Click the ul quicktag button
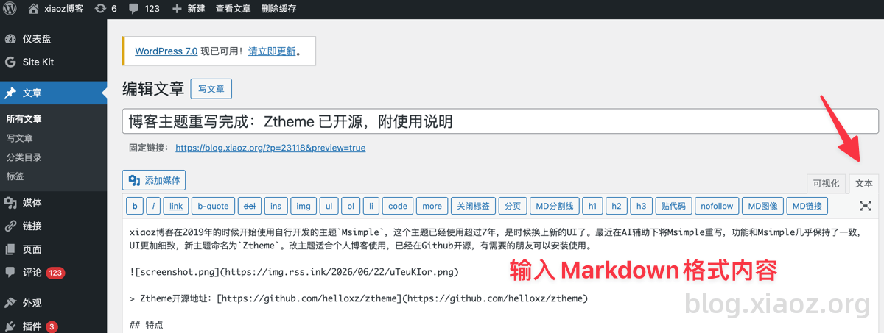884x333 pixels. 329,206
